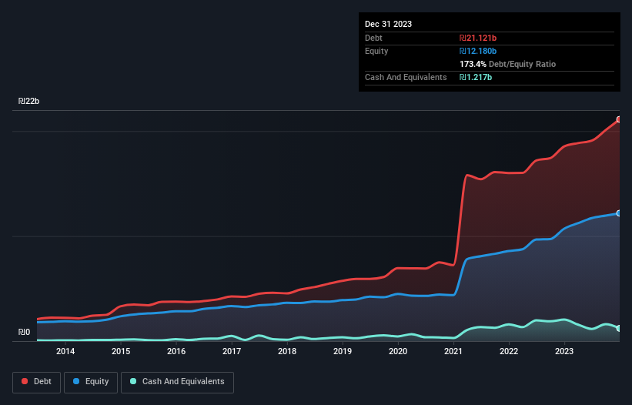Click the blue Equity legend dot
Screen dimensions: 632x405
76,381
